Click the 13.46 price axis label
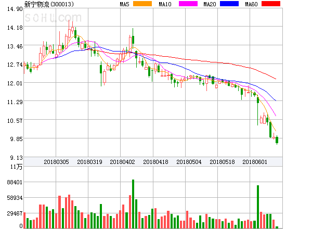This screenshot has width=312, height=229. tap(15, 46)
